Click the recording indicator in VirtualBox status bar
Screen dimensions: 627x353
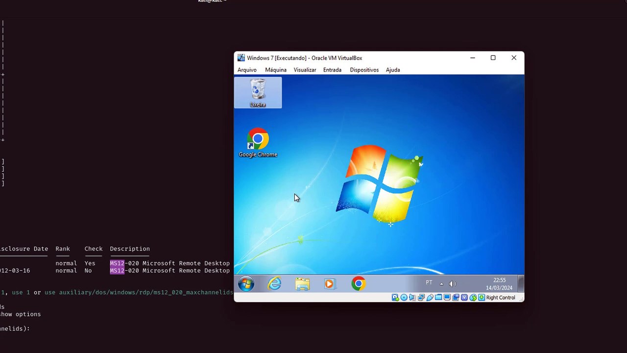pyautogui.click(x=456, y=298)
